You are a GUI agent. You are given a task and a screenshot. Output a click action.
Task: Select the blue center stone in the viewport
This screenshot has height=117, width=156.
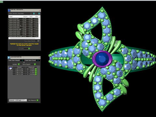[x=102, y=59]
